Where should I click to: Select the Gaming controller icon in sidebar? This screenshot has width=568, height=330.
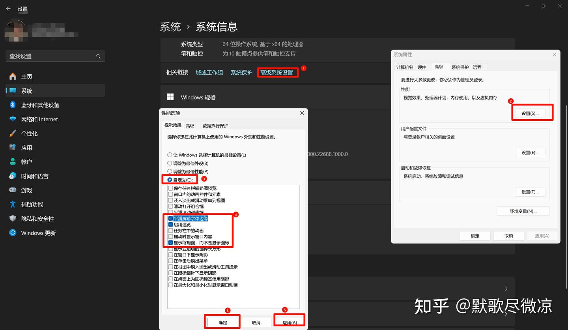[x=13, y=190]
